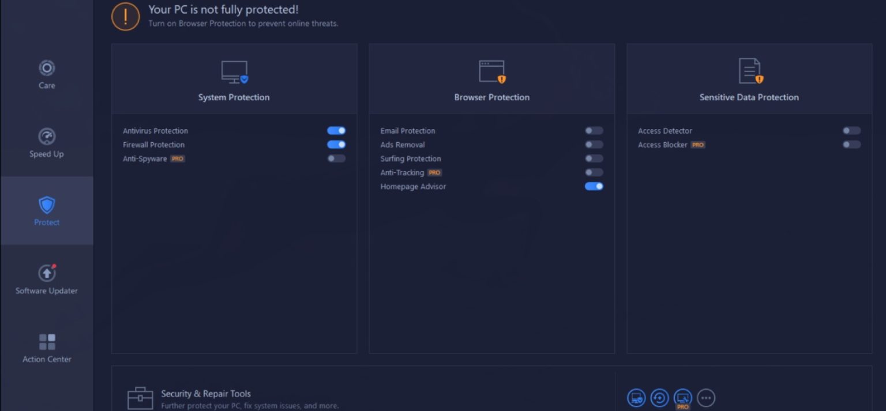Click the Sensitive Data Protection header
This screenshot has height=411, width=886.
749,97
